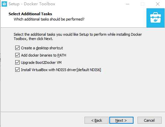Proceed by clicking Next
Screen dimensions: 165x127
click(x=121, y=120)
